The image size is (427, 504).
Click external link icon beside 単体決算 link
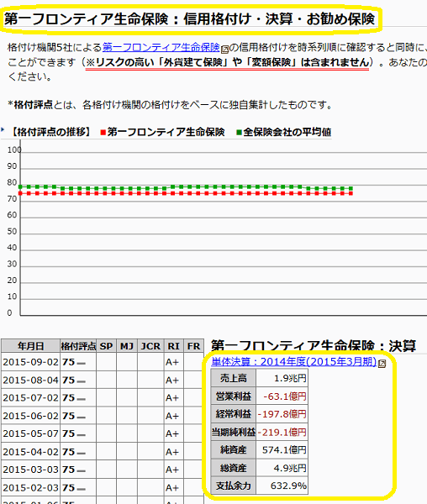click(382, 364)
